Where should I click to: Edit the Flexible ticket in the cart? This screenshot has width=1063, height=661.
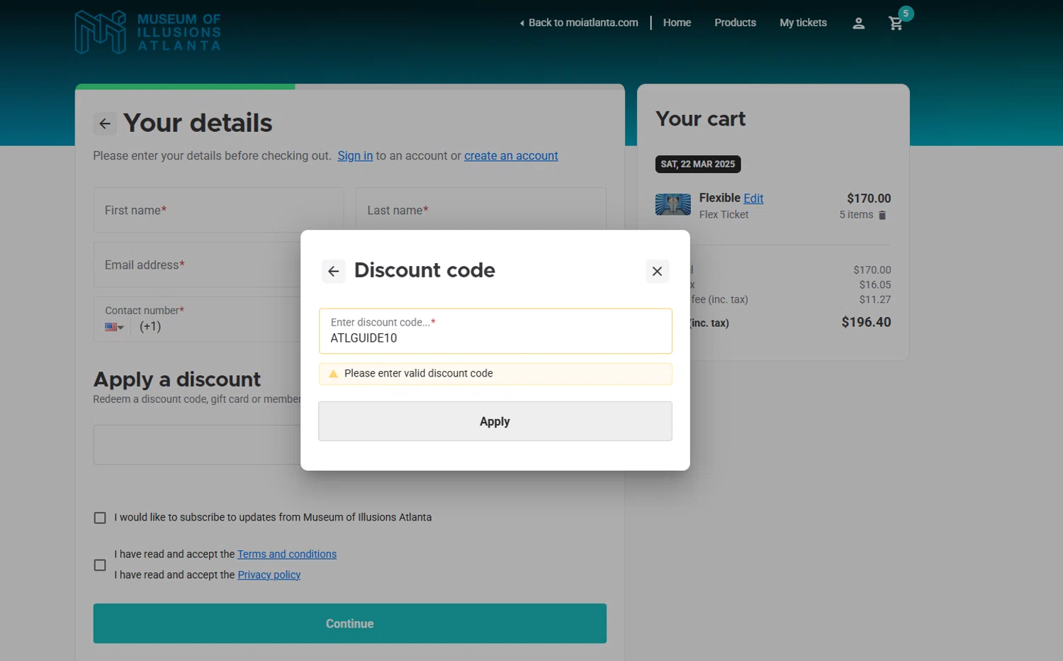pyautogui.click(x=753, y=199)
